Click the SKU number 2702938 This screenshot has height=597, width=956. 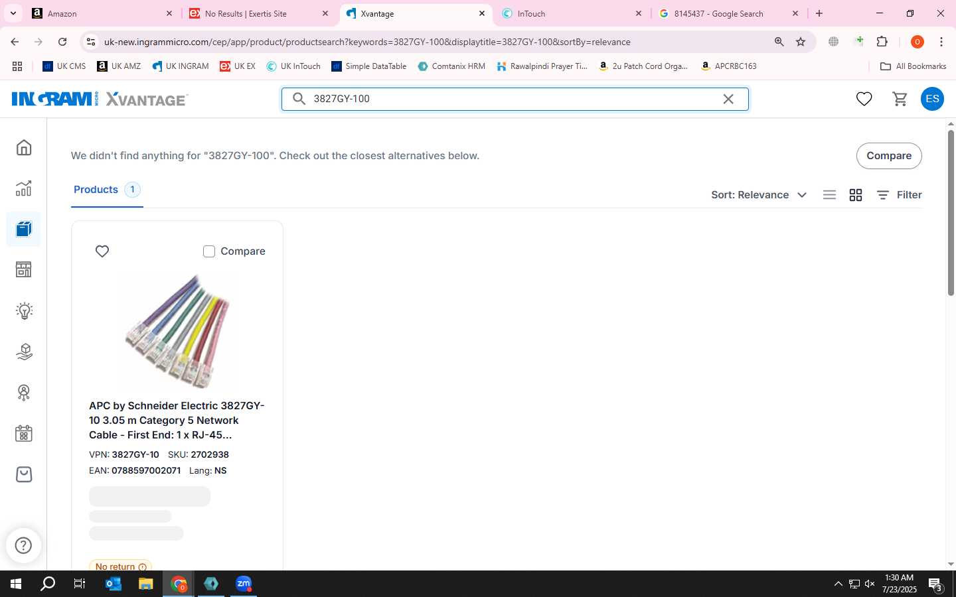coord(210,454)
